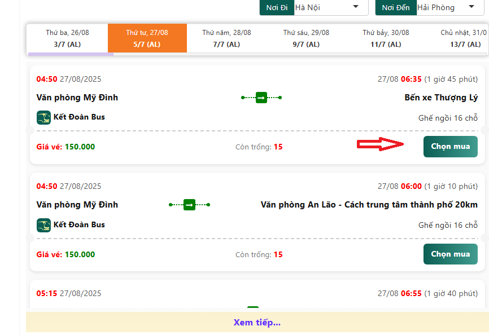Click the Bến xe Thượng Lý destination name

click(x=440, y=98)
